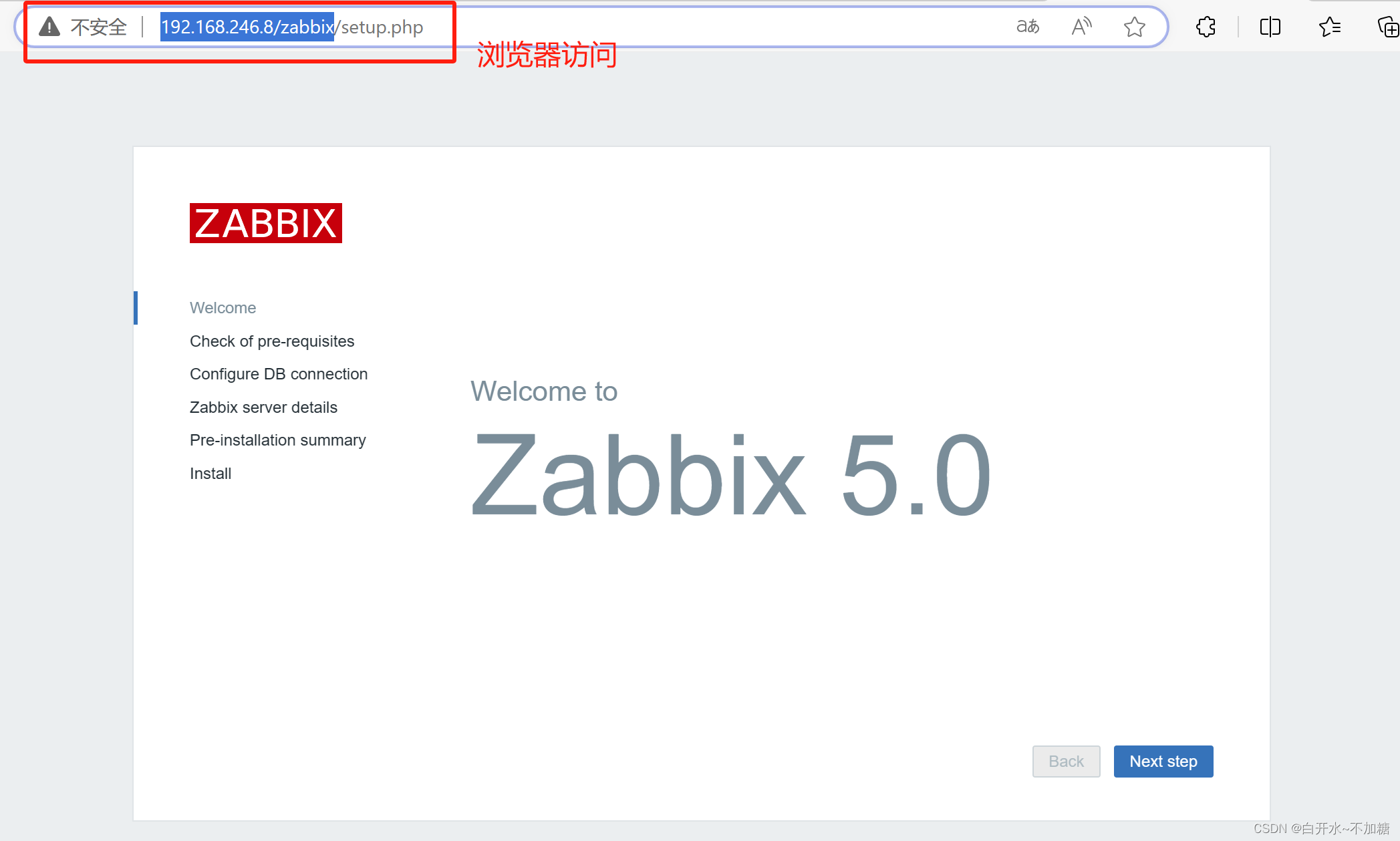Toggle split screen view icon
The width and height of the screenshot is (1400, 841).
pyautogui.click(x=1270, y=27)
